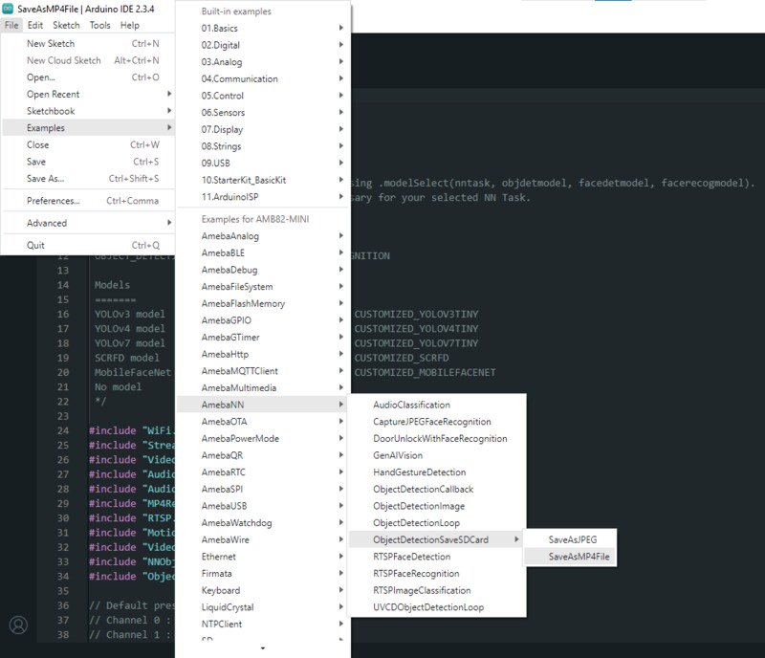The width and height of the screenshot is (765, 658).
Task: Open the account profile icon in the sidebar
Action: pyautogui.click(x=18, y=625)
